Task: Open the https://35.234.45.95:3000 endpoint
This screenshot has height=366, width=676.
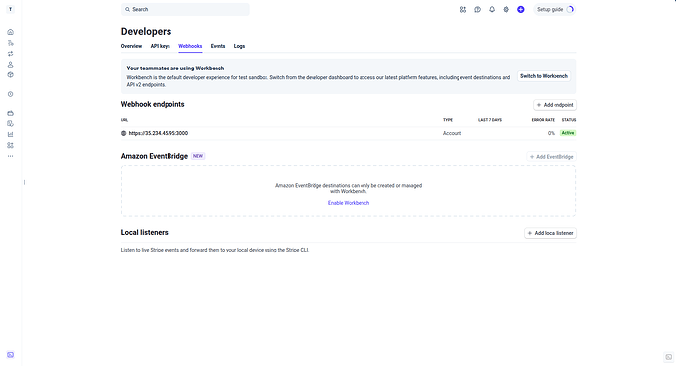Action: [x=159, y=133]
